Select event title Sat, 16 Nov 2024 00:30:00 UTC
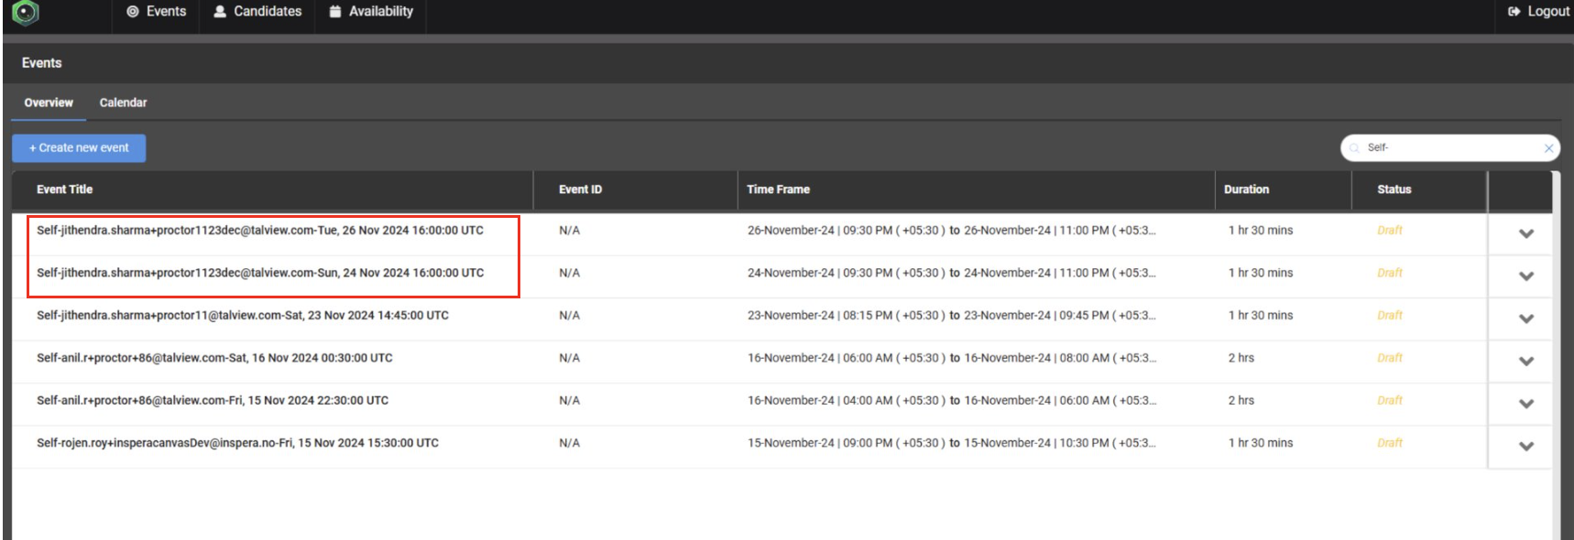 click(x=214, y=358)
